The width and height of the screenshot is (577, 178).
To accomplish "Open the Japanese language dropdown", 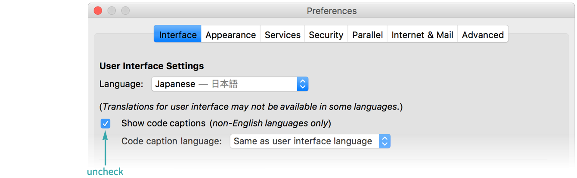I will point(224,84).
